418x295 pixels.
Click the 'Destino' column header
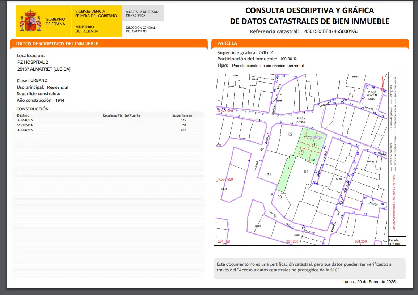[x=23, y=115]
